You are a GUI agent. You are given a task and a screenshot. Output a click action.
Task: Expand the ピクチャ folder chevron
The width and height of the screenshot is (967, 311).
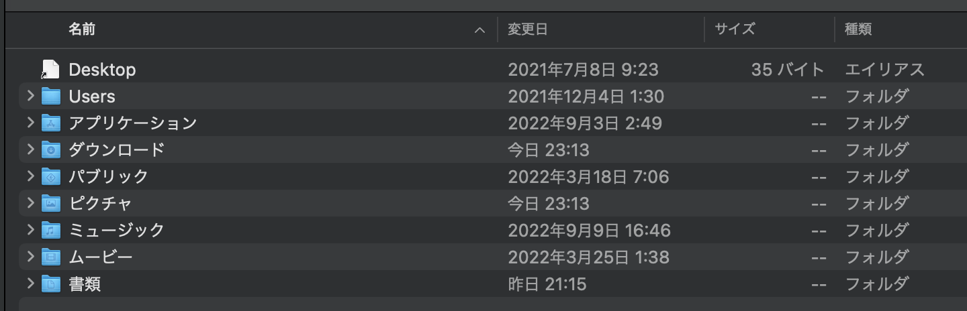[30, 204]
